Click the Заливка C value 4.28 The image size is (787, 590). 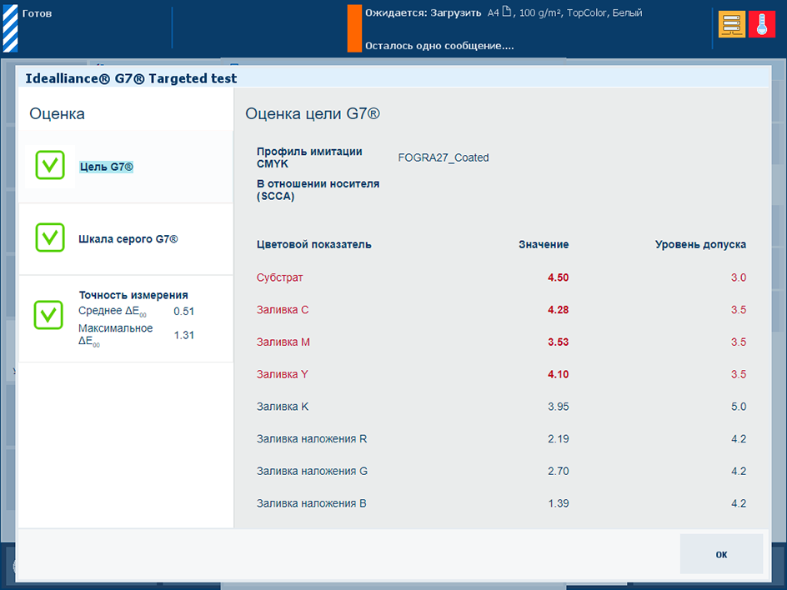pos(558,309)
